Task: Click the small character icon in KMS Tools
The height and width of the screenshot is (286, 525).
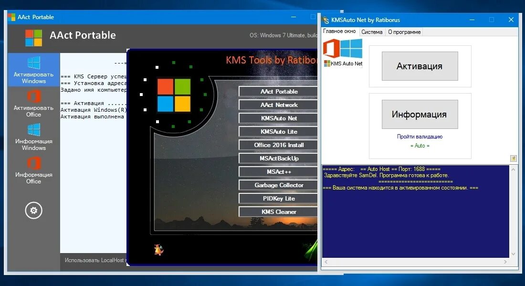Action: coord(158,250)
